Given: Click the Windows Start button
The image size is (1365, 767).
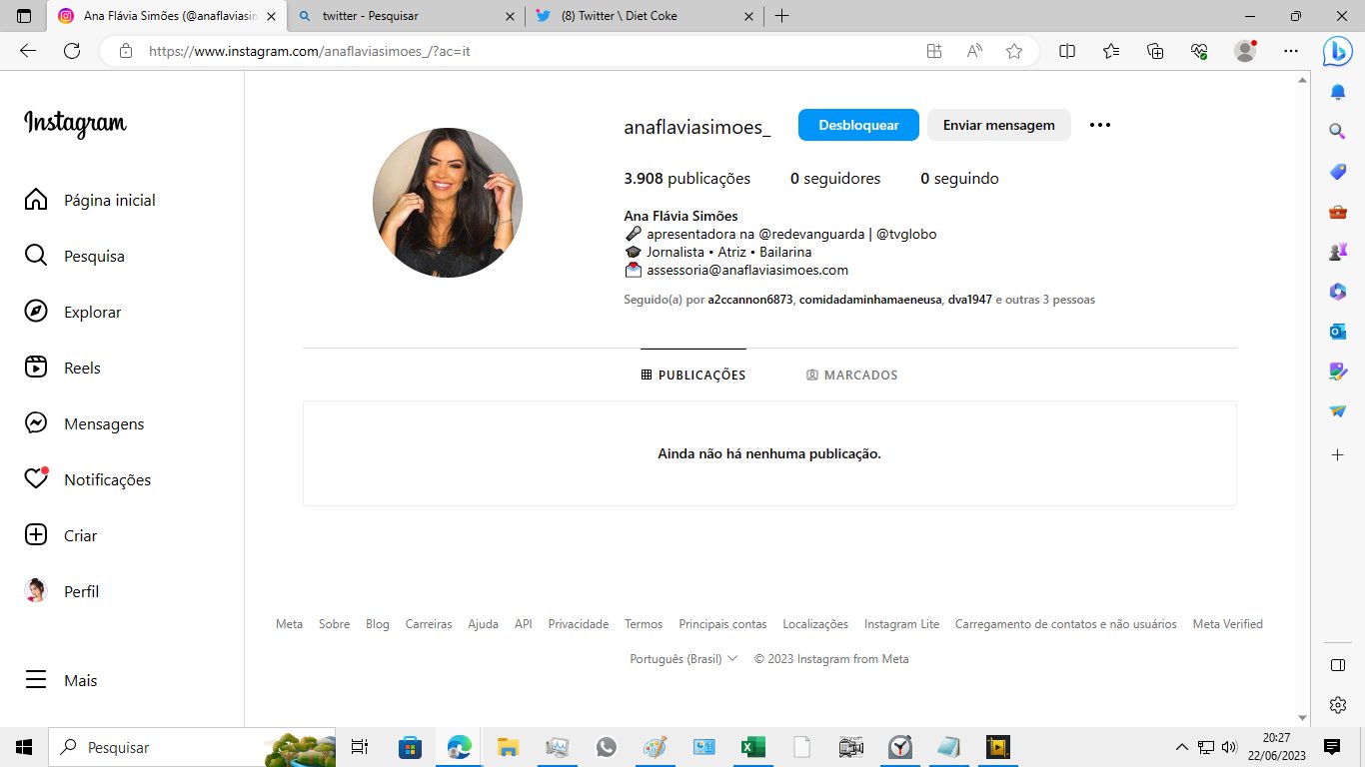Looking at the screenshot, I should pos(24,747).
